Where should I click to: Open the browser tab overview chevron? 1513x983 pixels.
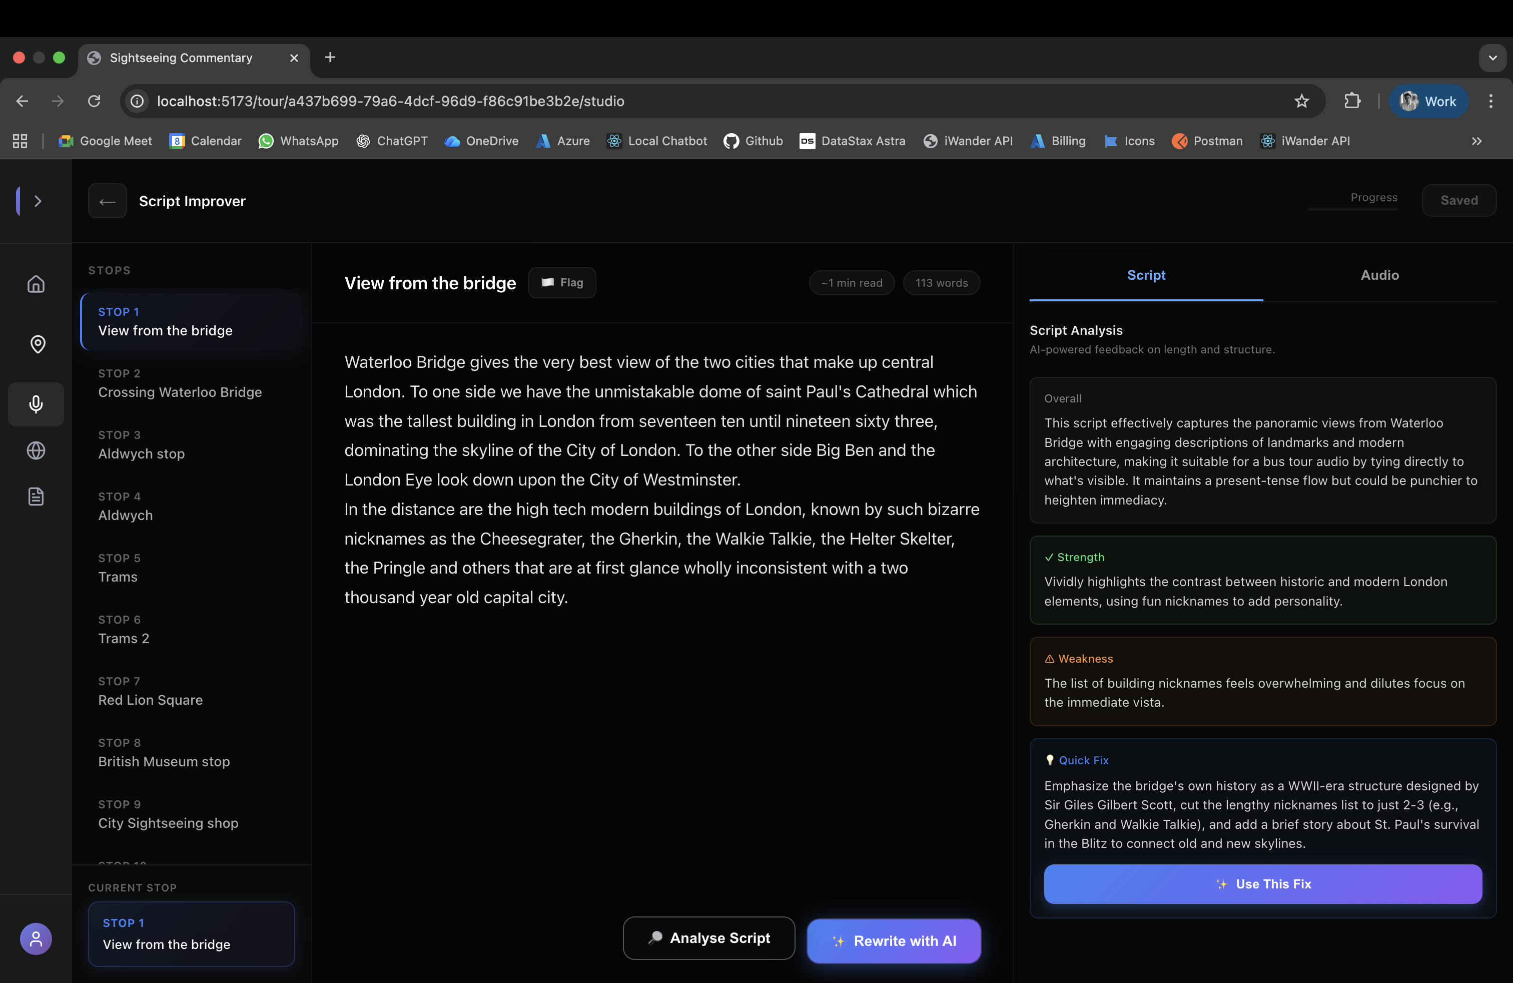1493,58
